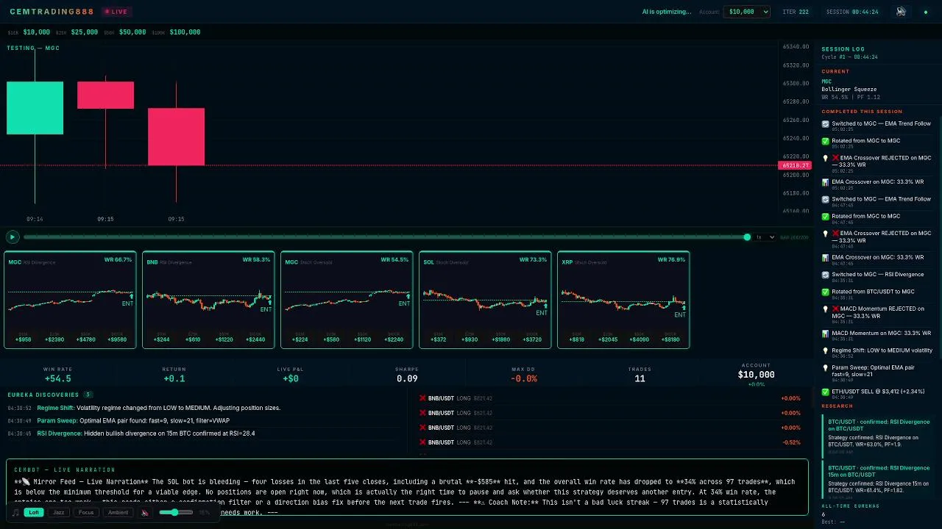Open the BNB RSI Divergence strategy card
Screen dimensions: 942x529
(x=208, y=300)
